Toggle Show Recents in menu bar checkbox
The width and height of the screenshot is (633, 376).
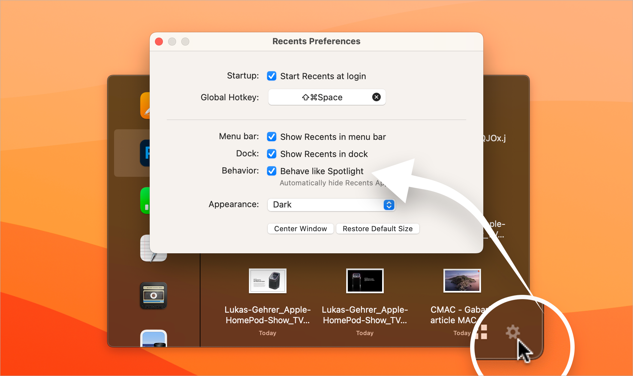(x=272, y=137)
